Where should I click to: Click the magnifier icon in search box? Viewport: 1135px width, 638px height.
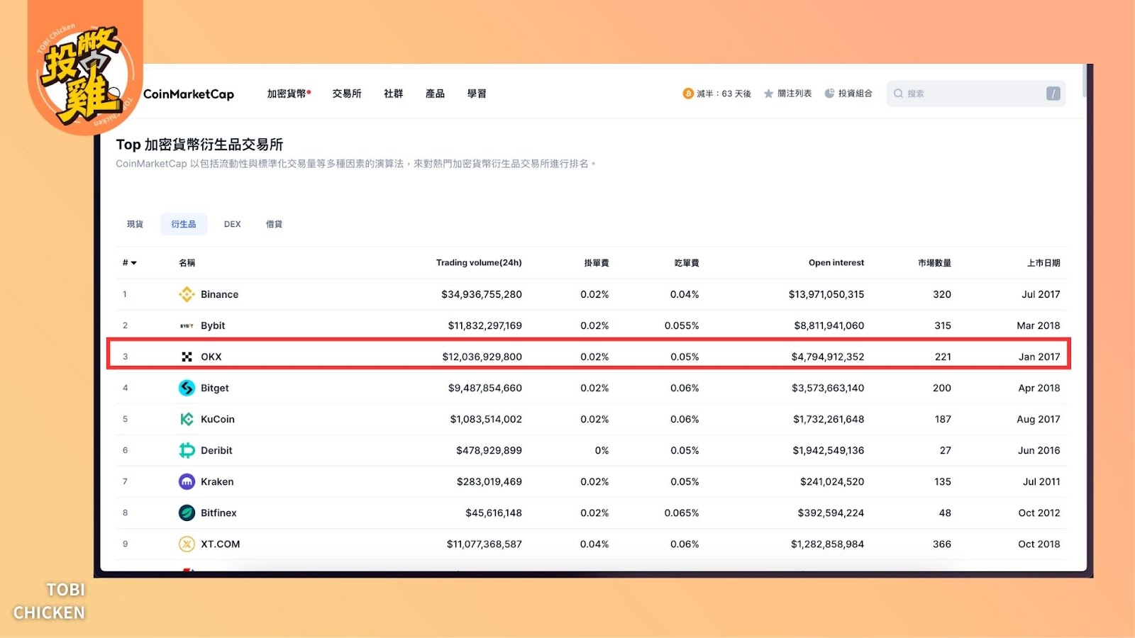tap(898, 94)
